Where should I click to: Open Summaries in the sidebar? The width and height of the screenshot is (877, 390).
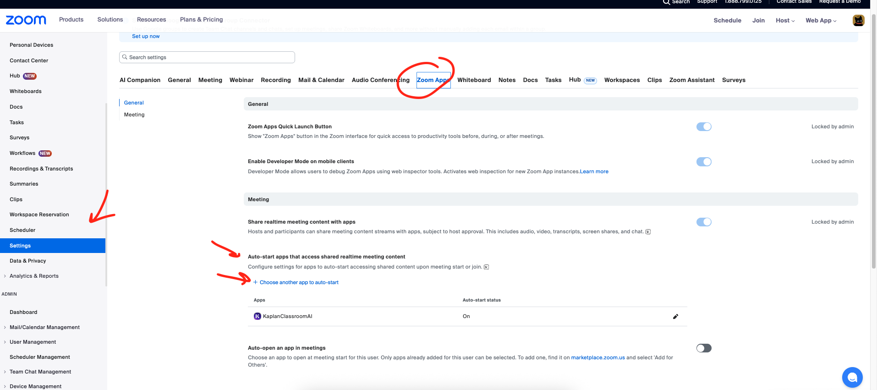24,184
